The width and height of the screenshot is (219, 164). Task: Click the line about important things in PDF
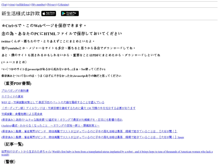(81, 55)
